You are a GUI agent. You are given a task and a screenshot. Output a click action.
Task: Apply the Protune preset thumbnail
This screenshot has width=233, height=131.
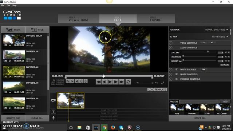point(192,108)
